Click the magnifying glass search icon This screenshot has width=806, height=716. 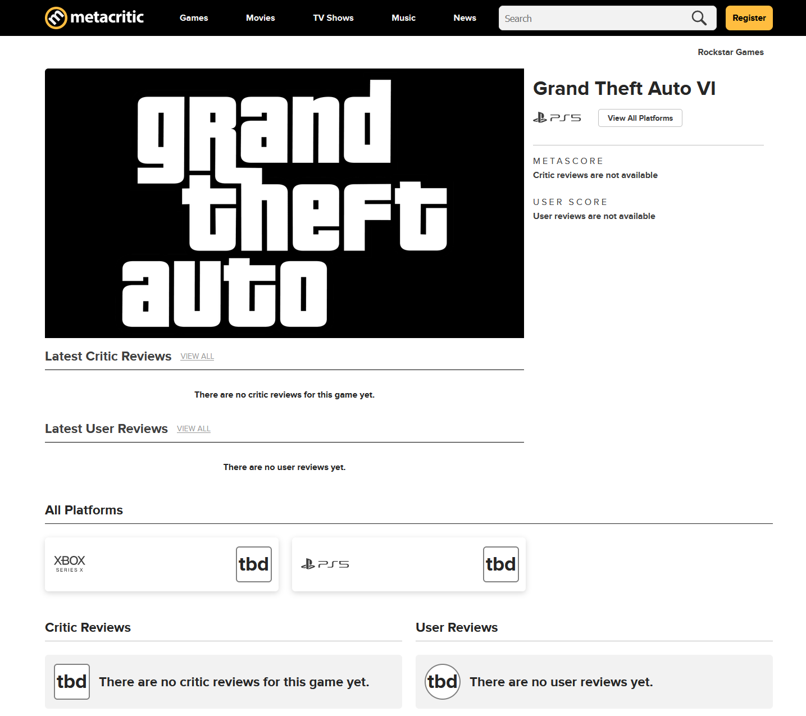[699, 18]
